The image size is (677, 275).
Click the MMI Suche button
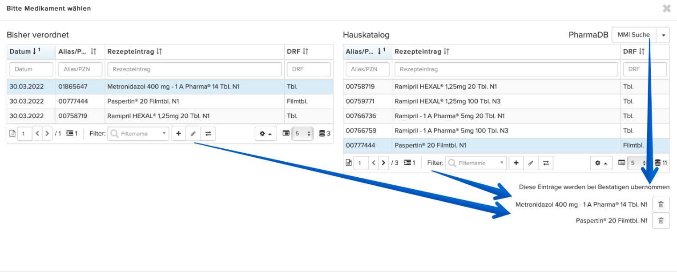click(634, 35)
